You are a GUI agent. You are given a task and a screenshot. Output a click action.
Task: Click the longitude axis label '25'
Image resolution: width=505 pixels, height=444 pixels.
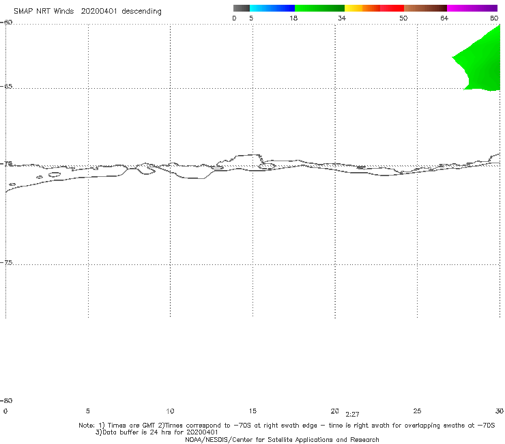coord(417,411)
